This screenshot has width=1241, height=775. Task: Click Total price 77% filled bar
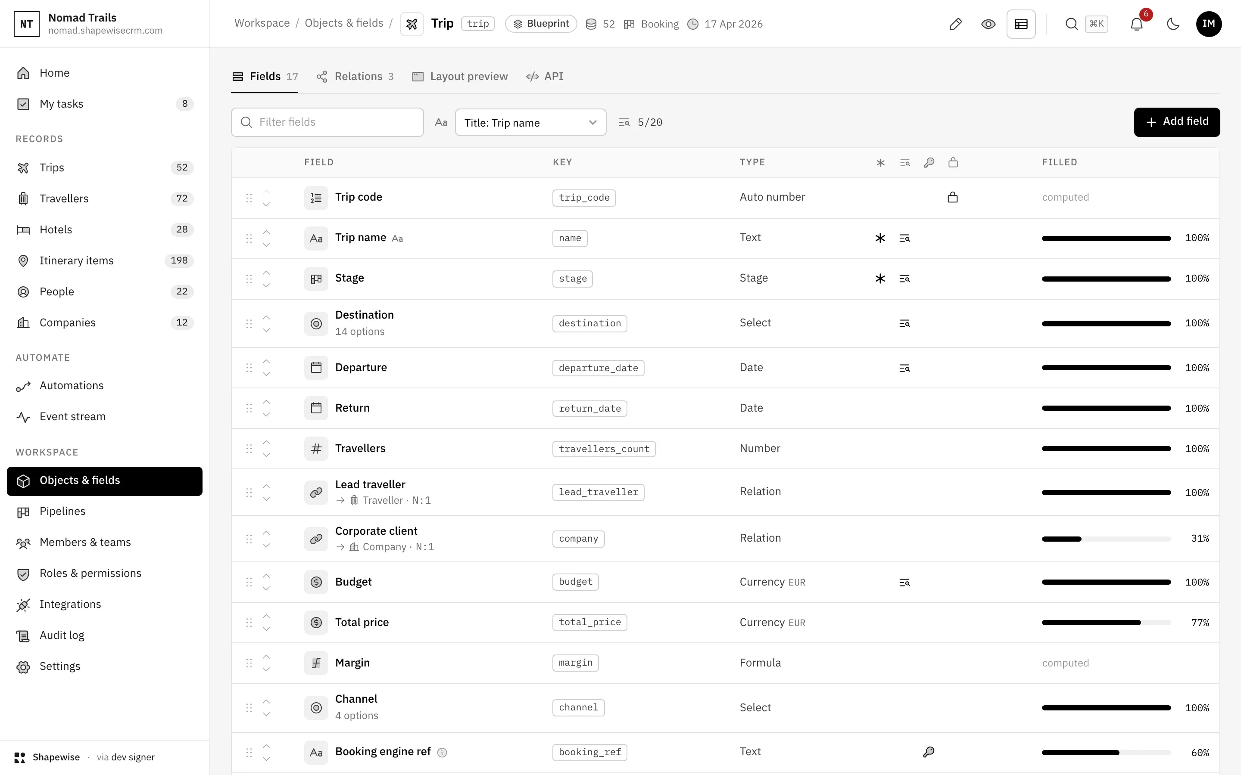pyautogui.click(x=1106, y=623)
